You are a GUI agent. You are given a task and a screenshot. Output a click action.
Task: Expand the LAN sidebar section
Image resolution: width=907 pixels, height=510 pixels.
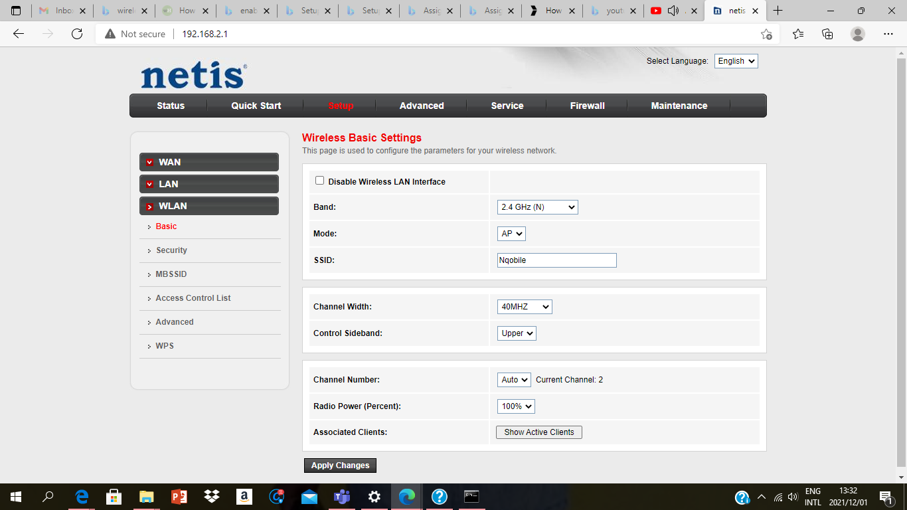point(209,184)
